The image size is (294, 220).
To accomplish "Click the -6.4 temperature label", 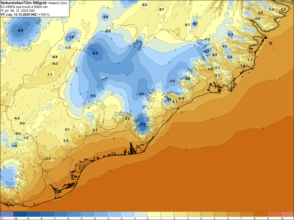I will pos(20,30).
